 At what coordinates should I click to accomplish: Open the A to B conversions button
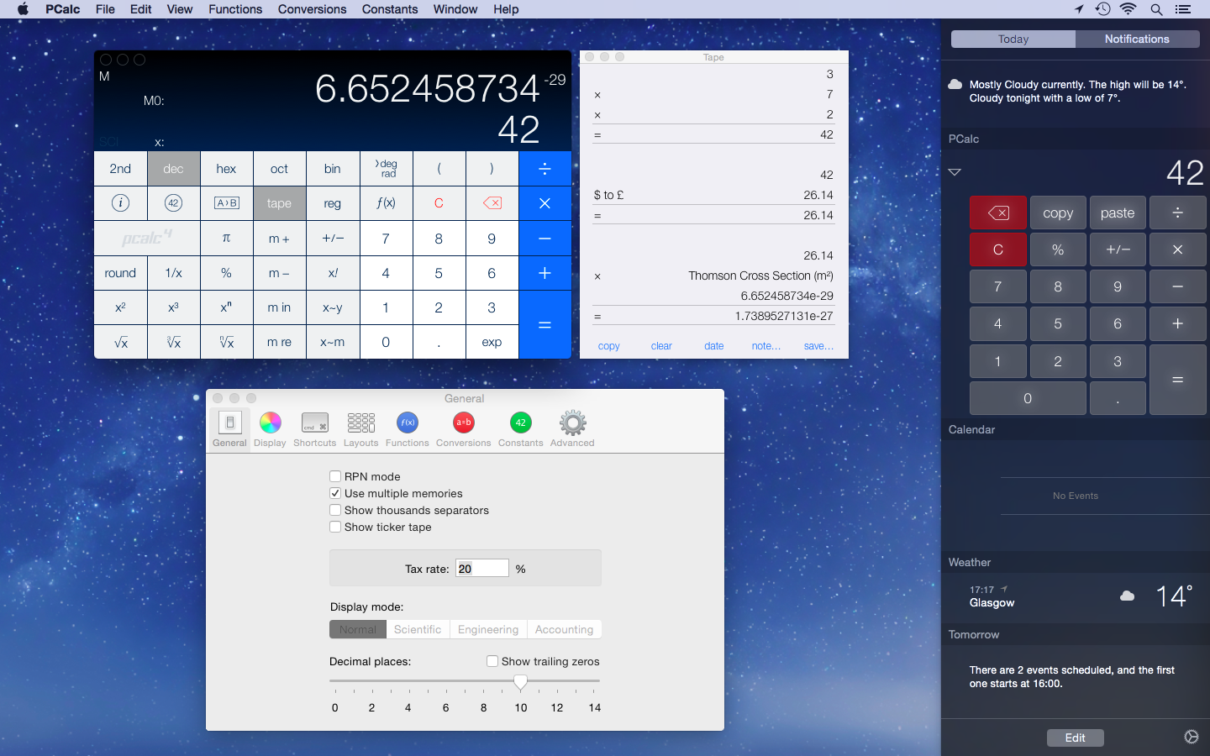pos(226,203)
